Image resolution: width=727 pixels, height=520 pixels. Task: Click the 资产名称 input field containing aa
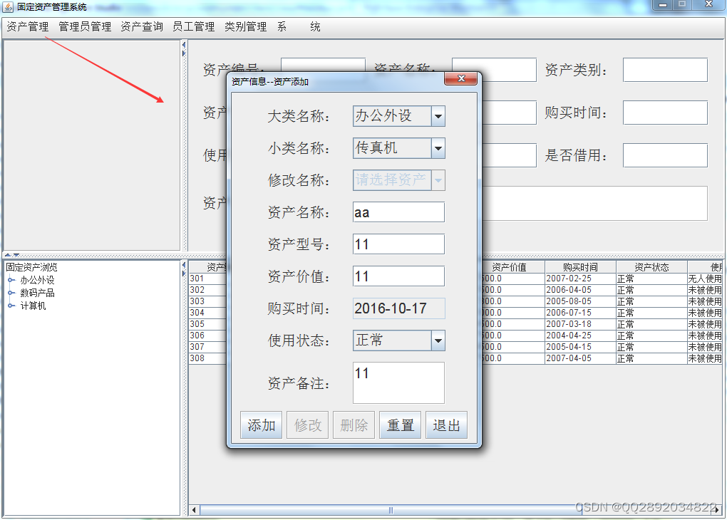[398, 212]
